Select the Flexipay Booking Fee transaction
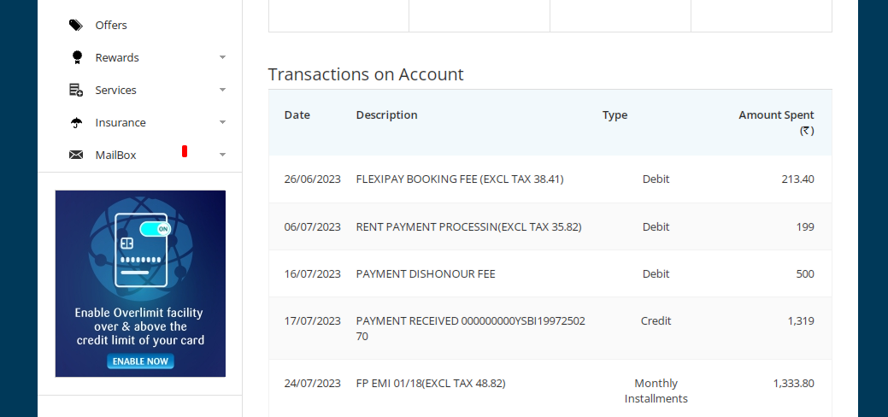The image size is (888, 417). [x=459, y=179]
